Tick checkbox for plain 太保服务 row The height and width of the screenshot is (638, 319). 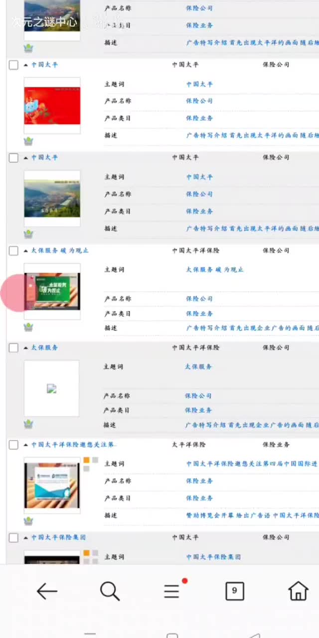click(13, 348)
